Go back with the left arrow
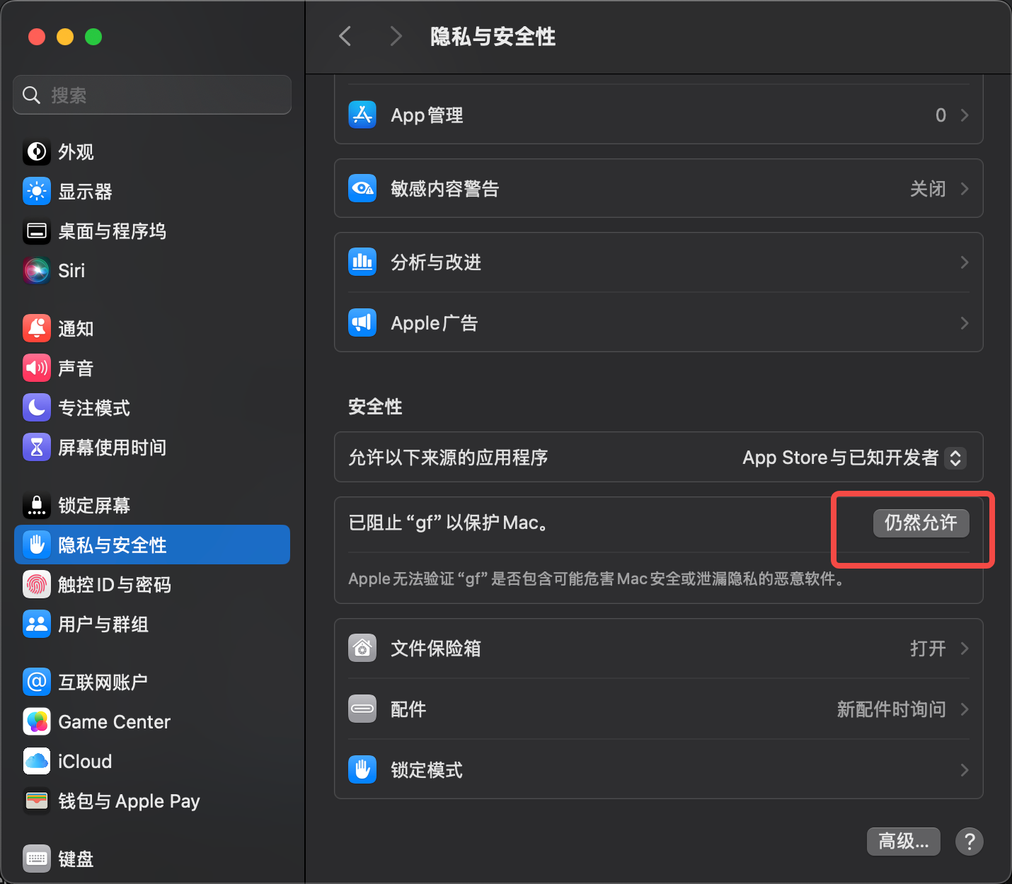The image size is (1012, 884). click(x=345, y=36)
